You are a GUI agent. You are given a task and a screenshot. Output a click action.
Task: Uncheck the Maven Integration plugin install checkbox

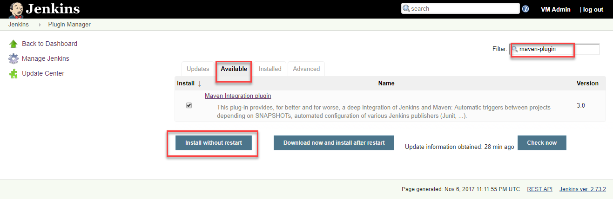coord(189,105)
